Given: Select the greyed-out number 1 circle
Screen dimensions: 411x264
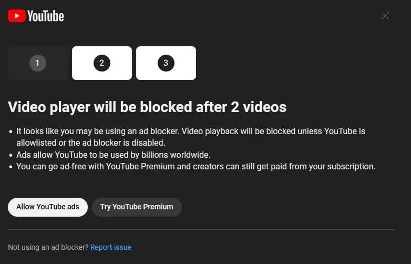Looking at the screenshot, I should point(38,63).
